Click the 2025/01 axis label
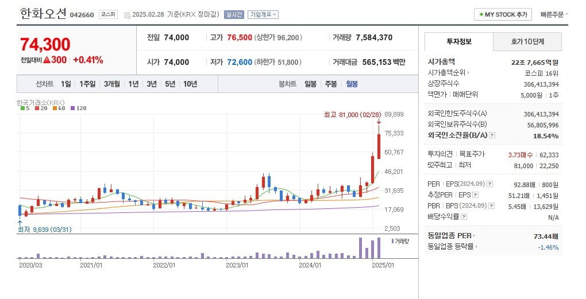This screenshot has width=586, height=299. click(383, 265)
